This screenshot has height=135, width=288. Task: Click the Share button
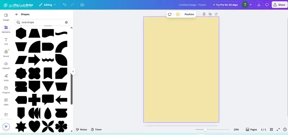[x=279, y=5]
